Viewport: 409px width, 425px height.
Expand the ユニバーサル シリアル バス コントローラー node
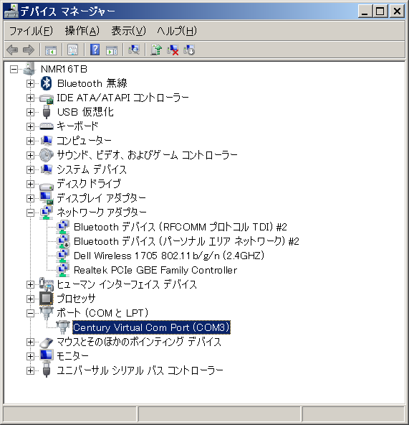tap(30, 371)
